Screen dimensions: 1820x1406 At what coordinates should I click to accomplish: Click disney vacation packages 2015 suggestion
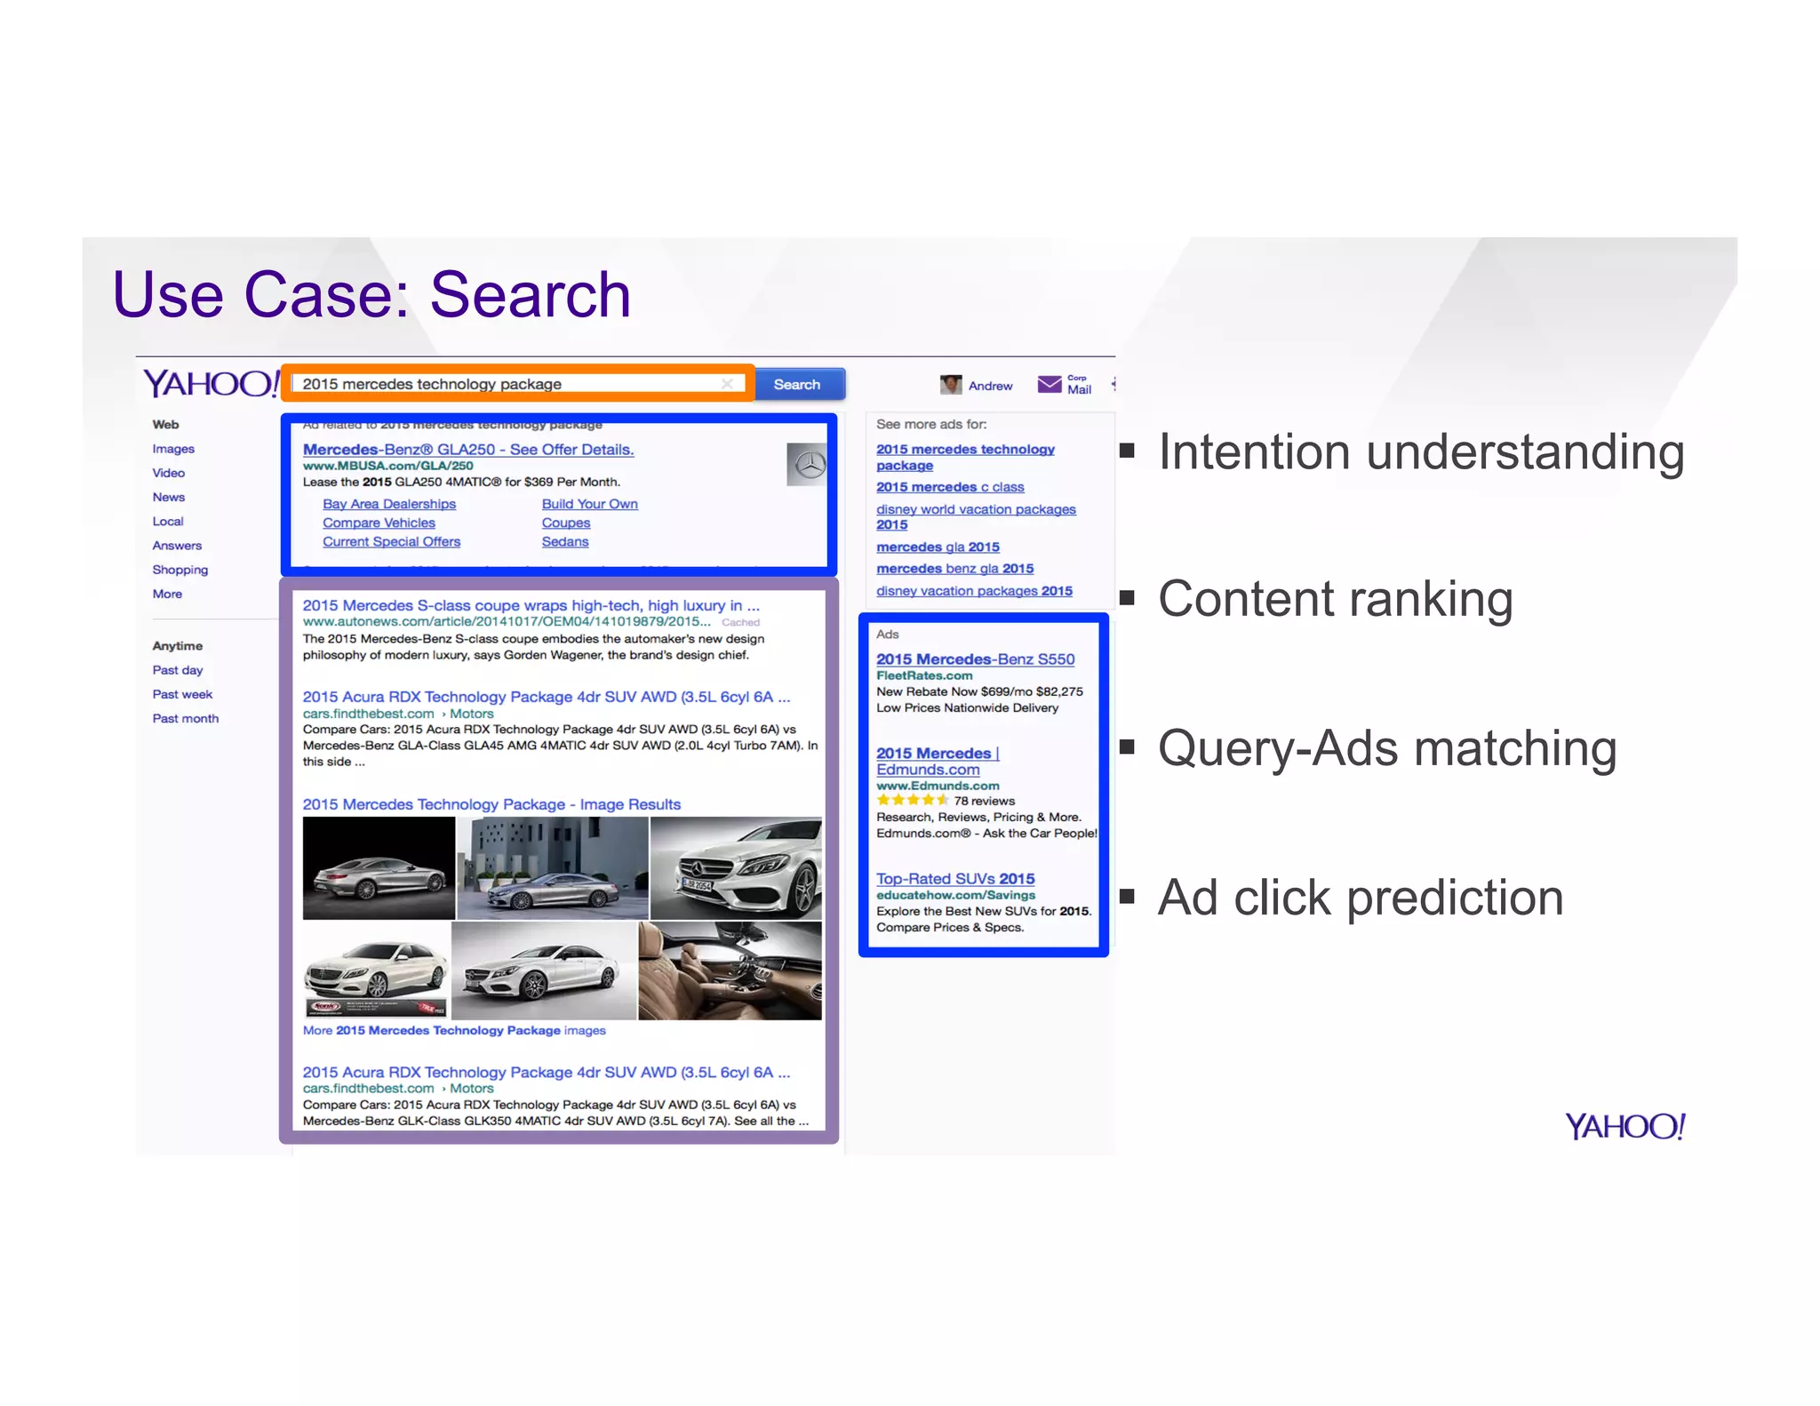[x=974, y=590]
